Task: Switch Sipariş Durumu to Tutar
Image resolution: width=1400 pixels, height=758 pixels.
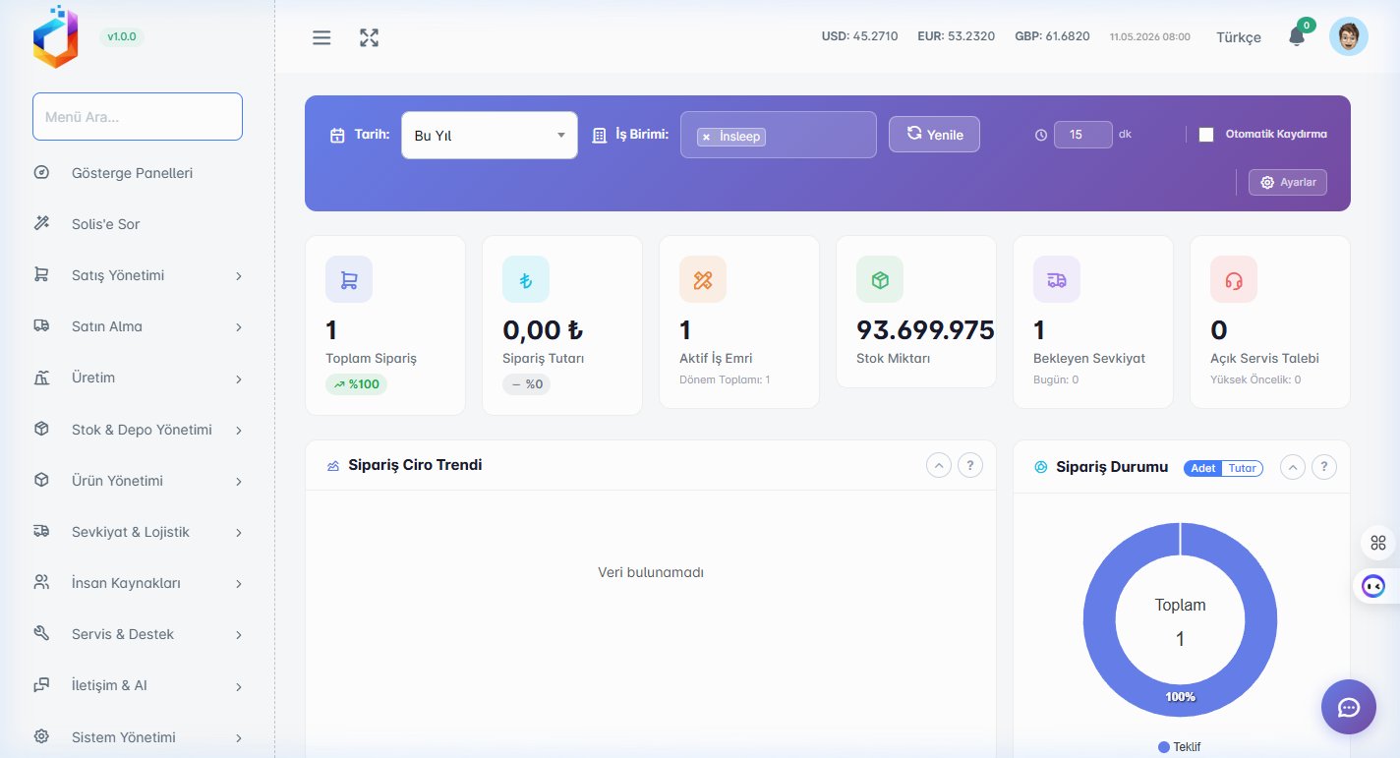Action: [1243, 468]
